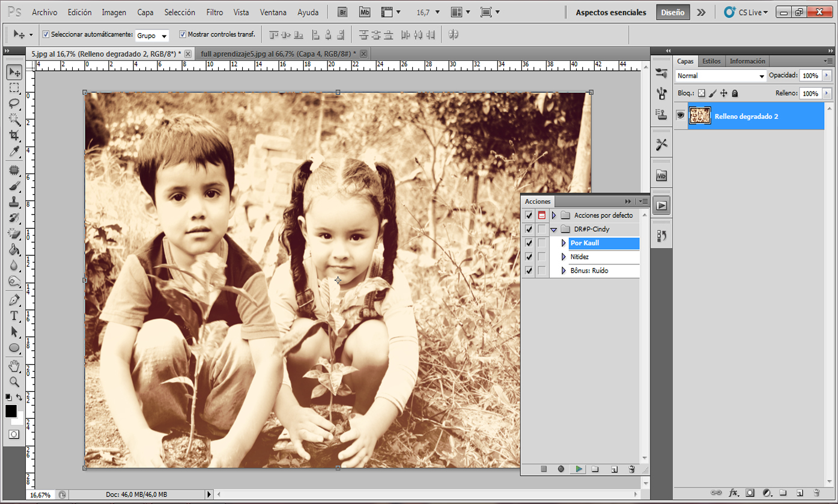The width and height of the screenshot is (838, 504).
Task: Select the Crop tool
Action: pyautogui.click(x=14, y=135)
